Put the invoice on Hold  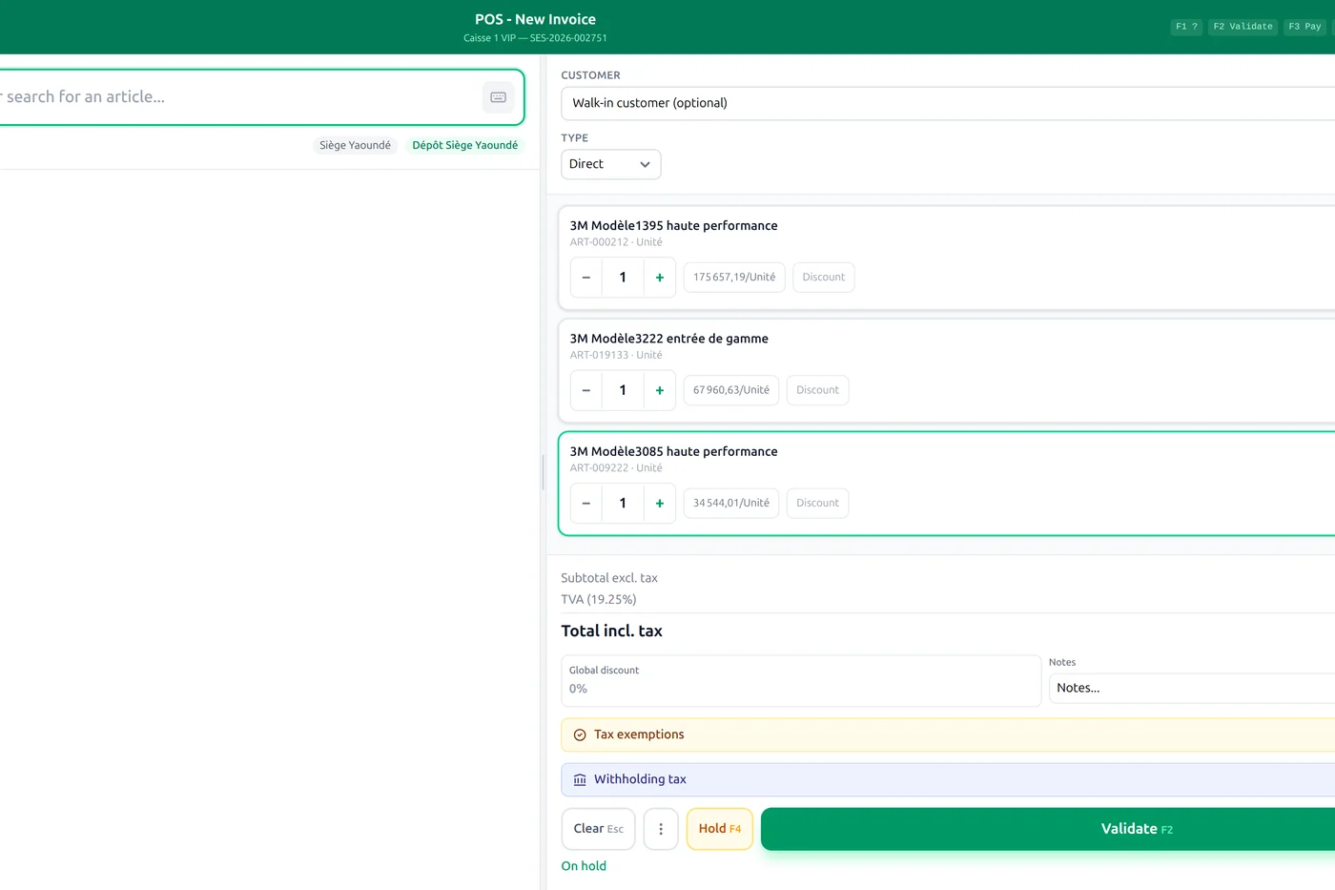click(720, 829)
